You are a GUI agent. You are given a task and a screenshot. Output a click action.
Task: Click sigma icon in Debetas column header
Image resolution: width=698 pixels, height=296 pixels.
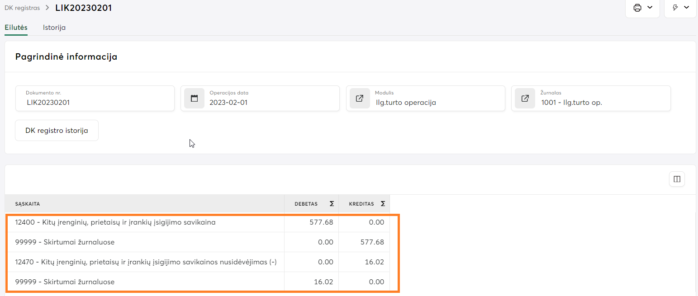tap(332, 204)
